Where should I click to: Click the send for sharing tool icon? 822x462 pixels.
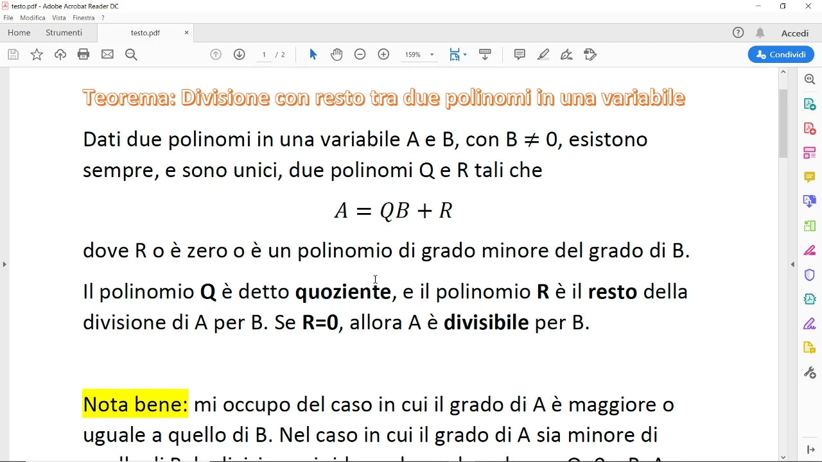tap(590, 55)
